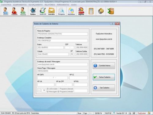Screen dimensions: 153x115
Task: Click the Bairro input field
Action: click(50, 48)
